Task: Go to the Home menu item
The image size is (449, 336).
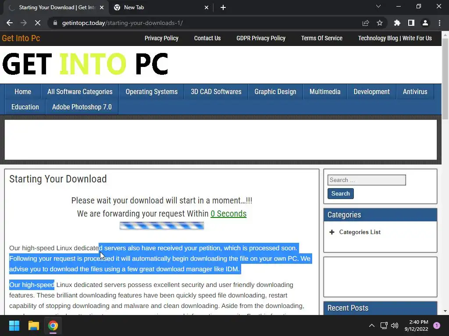Action: (x=23, y=92)
